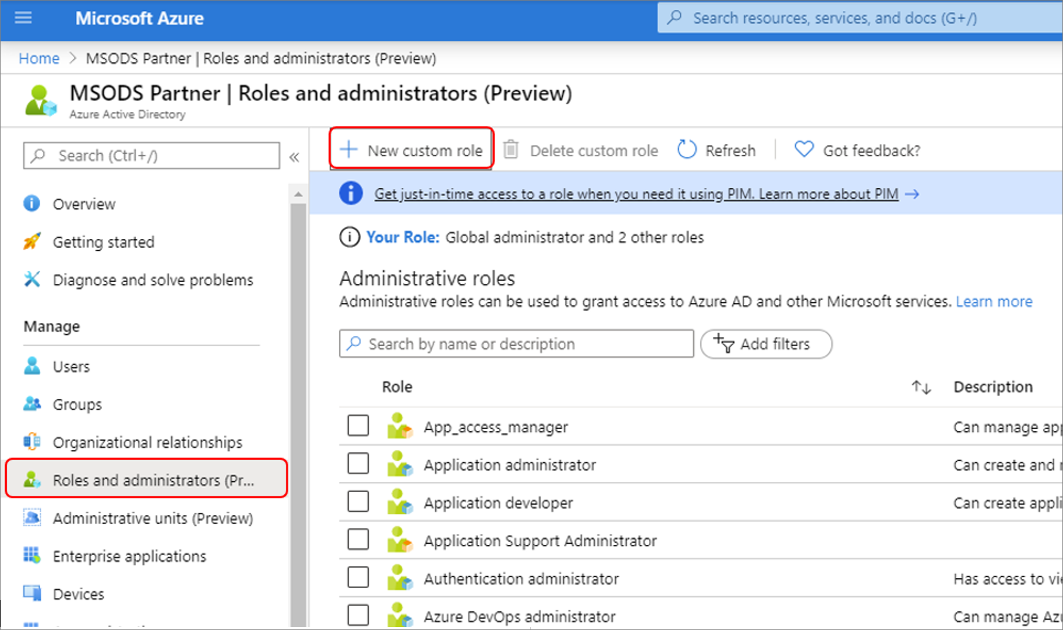
Task: Click the Azure DevOps administrator role icon
Action: click(400, 615)
